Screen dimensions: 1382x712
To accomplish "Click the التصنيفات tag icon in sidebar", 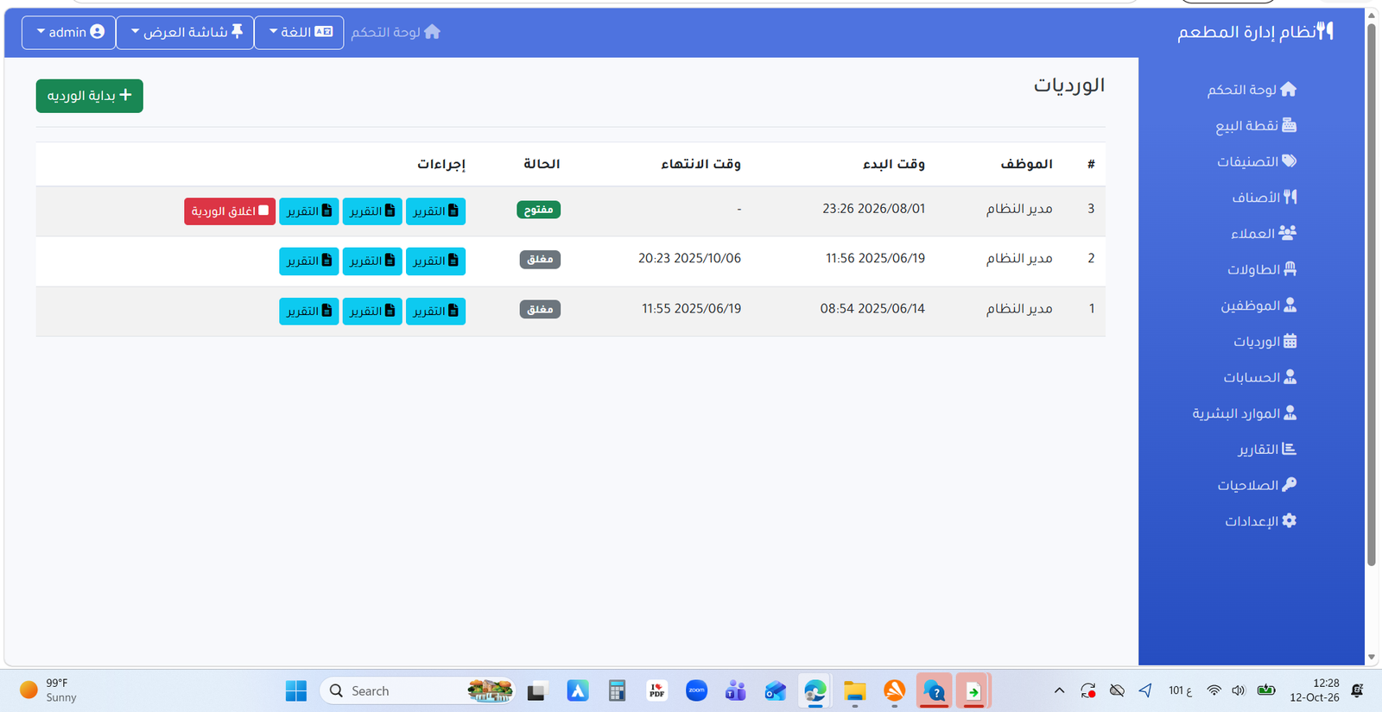I will (1289, 161).
